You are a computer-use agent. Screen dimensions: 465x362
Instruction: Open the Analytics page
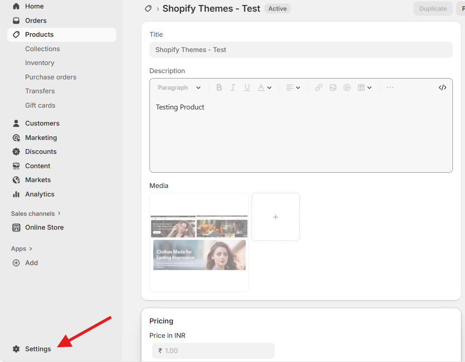click(40, 194)
